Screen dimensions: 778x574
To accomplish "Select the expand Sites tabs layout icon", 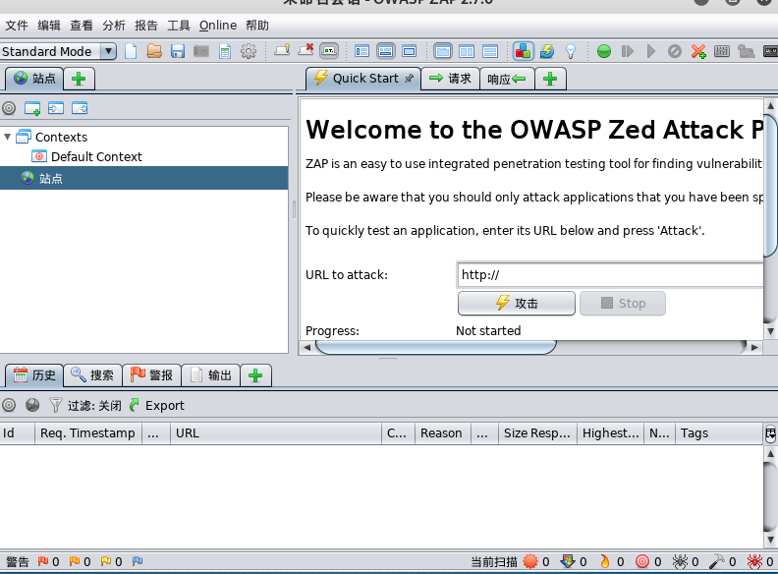I will tap(361, 51).
